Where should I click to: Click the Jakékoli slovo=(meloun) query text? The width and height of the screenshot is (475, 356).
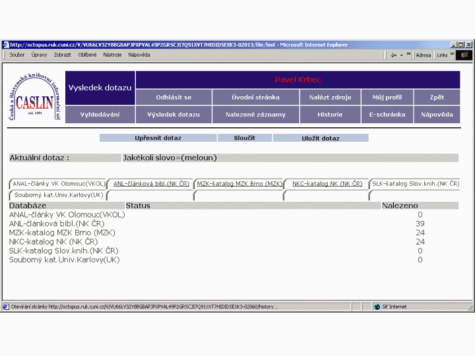click(x=170, y=158)
